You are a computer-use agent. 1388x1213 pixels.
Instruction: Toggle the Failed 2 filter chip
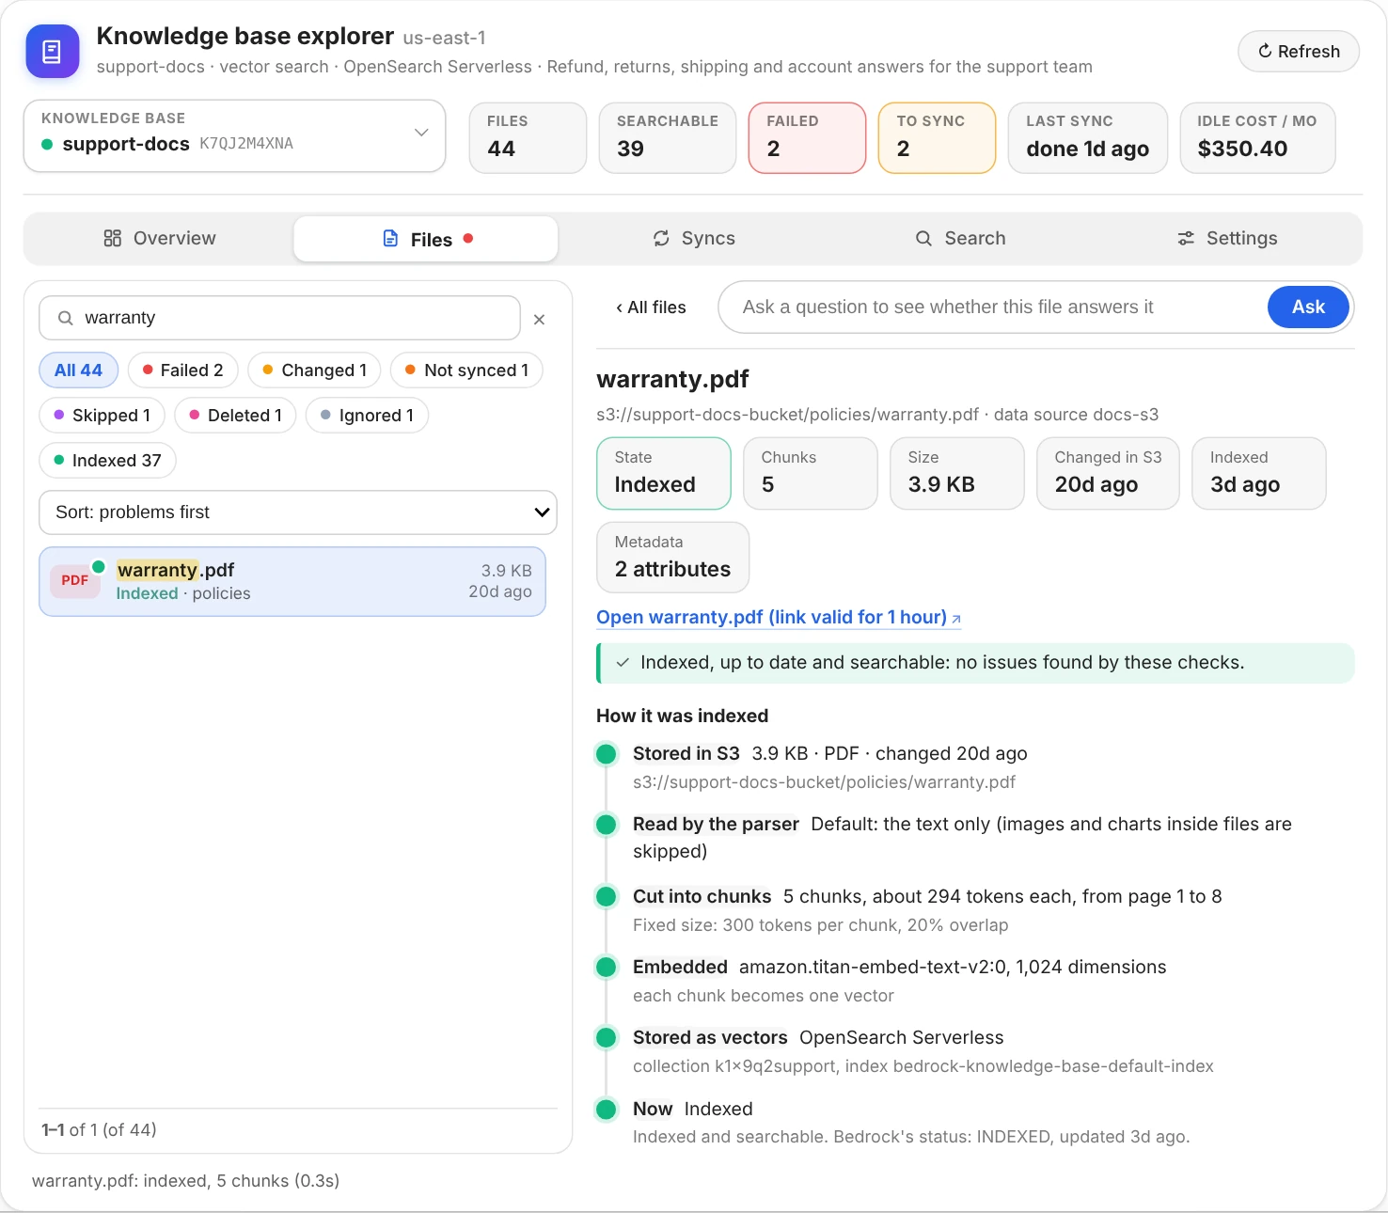(182, 370)
